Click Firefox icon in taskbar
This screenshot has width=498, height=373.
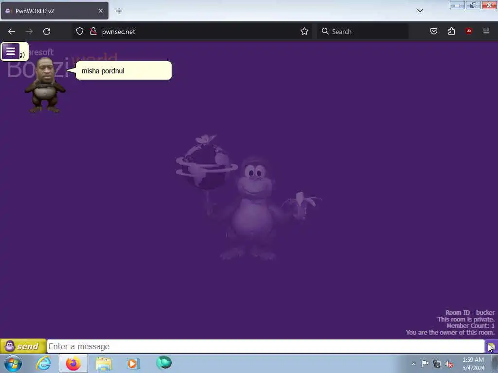tap(73, 363)
